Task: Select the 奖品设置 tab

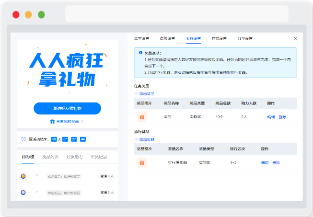Action: (193, 38)
